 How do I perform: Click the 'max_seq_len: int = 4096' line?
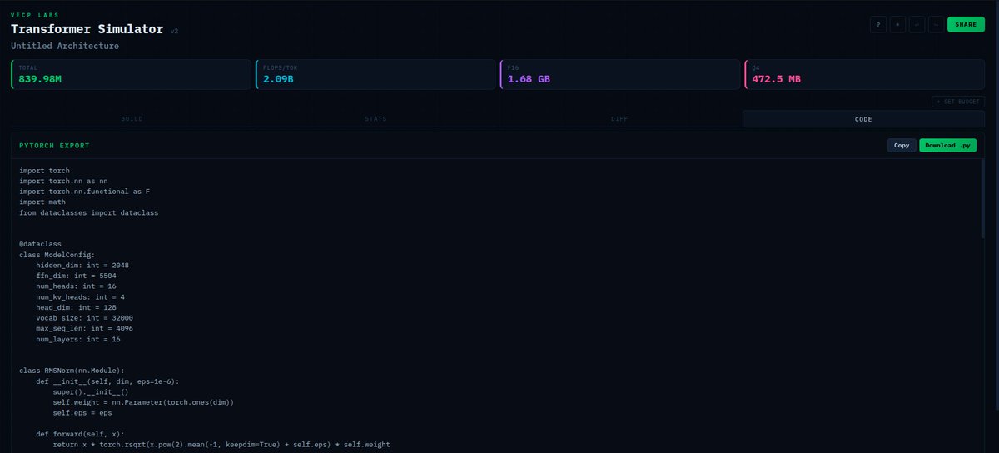pos(85,329)
